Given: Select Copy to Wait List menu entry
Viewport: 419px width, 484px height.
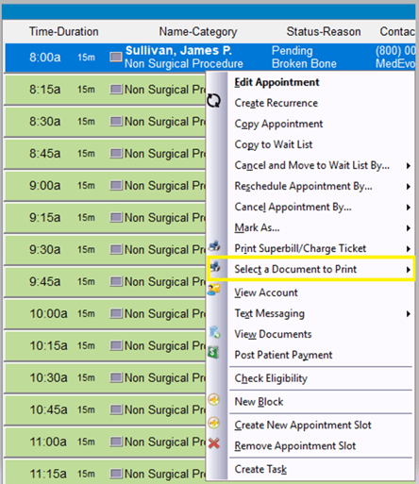Looking at the screenshot, I should (274, 144).
